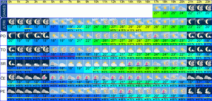Screen dimensions: 212x101
Task: Click the URA header label
Action: (4, 2)
